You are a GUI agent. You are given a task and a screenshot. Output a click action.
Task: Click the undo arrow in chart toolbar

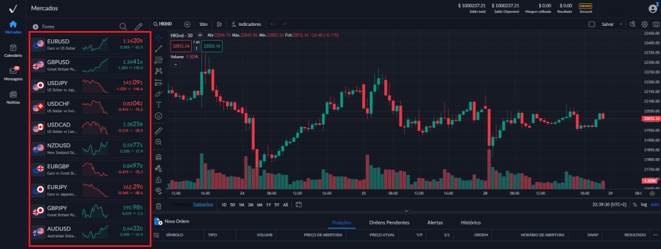(x=272, y=25)
